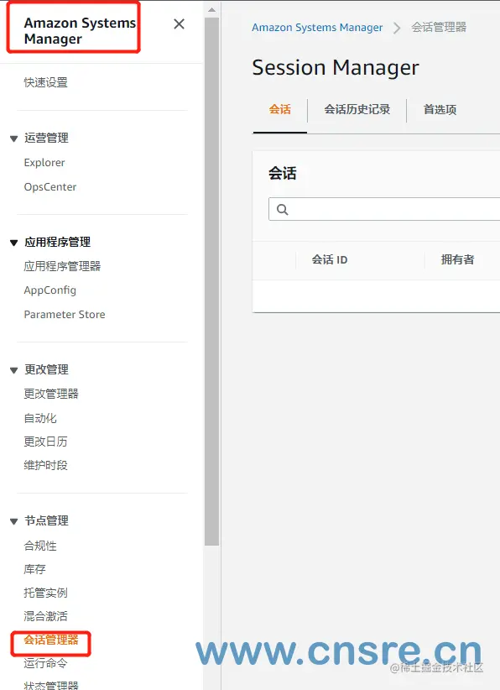Image resolution: width=500 pixels, height=690 pixels.
Task: Open Explorer in sidebar
Action: point(44,162)
